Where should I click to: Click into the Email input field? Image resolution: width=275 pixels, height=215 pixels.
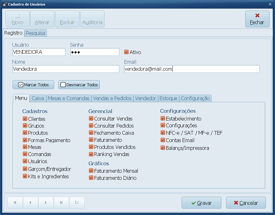(x=192, y=69)
